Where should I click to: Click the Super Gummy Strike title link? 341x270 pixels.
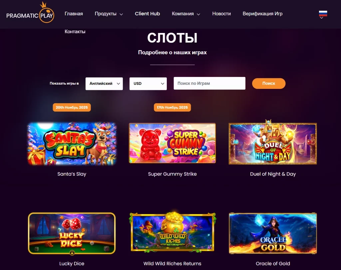click(172, 174)
